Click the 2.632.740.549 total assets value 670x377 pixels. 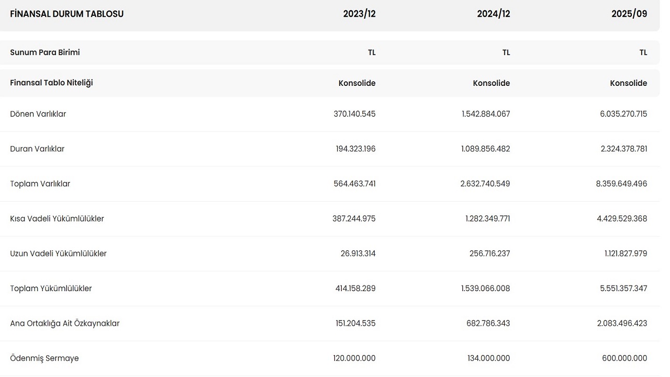tap(485, 184)
